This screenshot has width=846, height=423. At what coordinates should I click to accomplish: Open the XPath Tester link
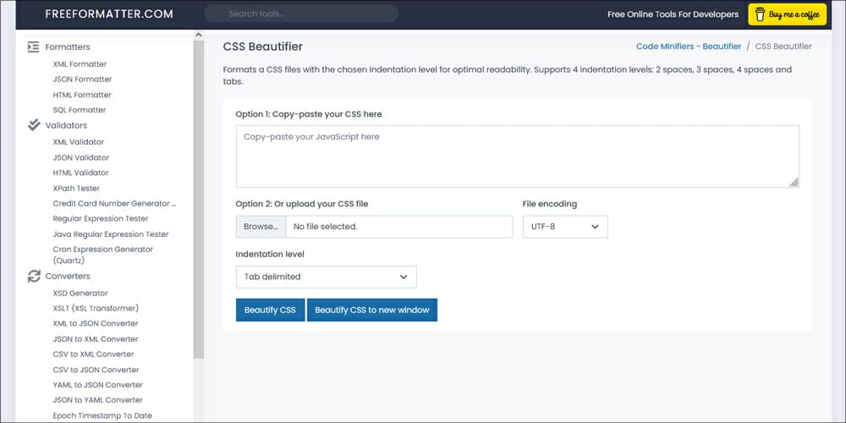coord(76,189)
